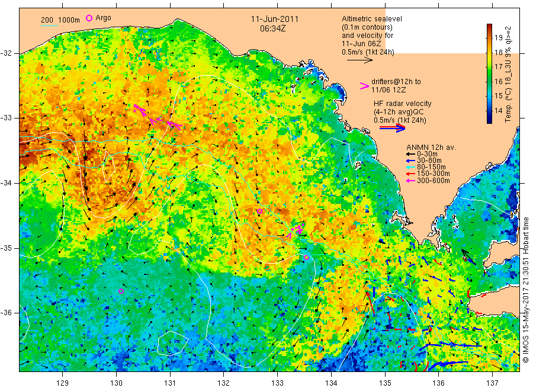Select Argo float marker near 35.1S 133.5E
This screenshot has height=391, width=533.
306,257
